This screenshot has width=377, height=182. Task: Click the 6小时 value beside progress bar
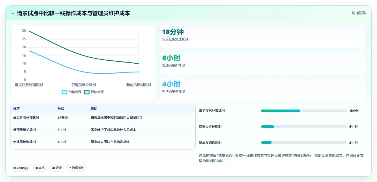[x=353, y=127]
